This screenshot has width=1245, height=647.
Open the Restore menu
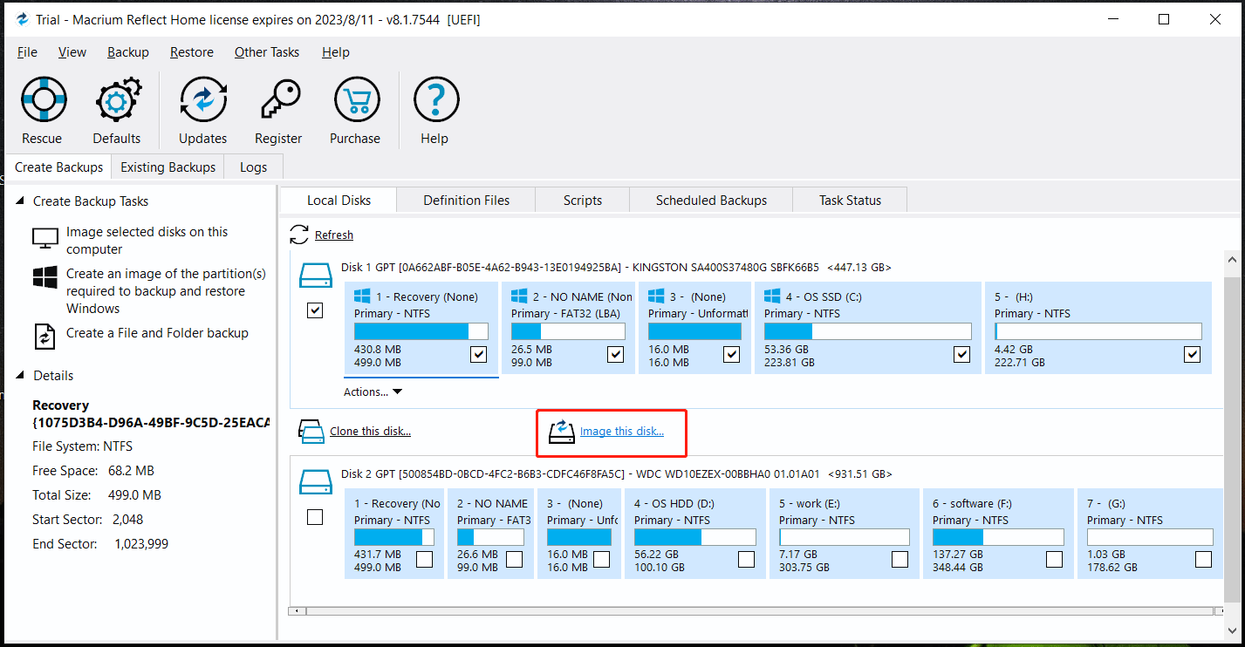[x=192, y=52]
